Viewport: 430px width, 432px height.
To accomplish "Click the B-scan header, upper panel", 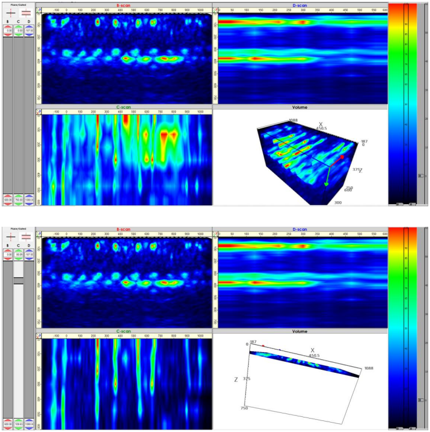I will 124,5.
